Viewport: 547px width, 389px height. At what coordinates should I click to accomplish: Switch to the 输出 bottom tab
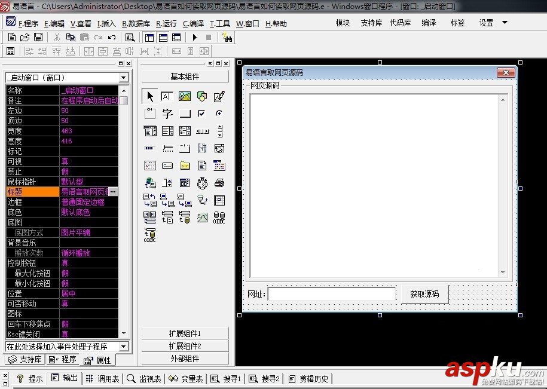65,378
